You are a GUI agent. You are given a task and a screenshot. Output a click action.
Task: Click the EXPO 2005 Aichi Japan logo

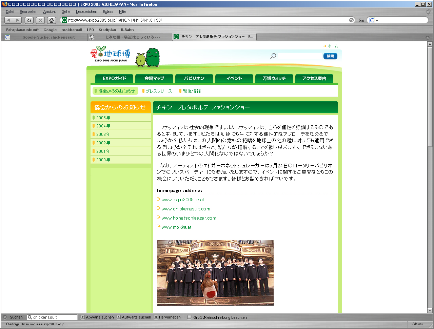point(110,54)
